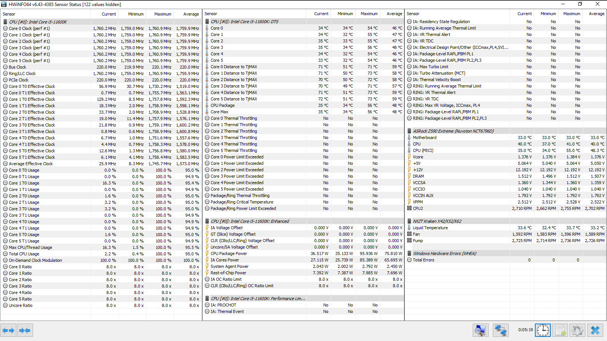Click the circle icon of the Total Errors row
Image resolution: width=607 pixels, height=341 pixels.
click(409, 260)
